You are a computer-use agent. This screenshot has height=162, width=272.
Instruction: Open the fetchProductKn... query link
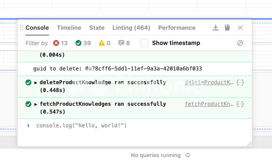click(x=209, y=104)
